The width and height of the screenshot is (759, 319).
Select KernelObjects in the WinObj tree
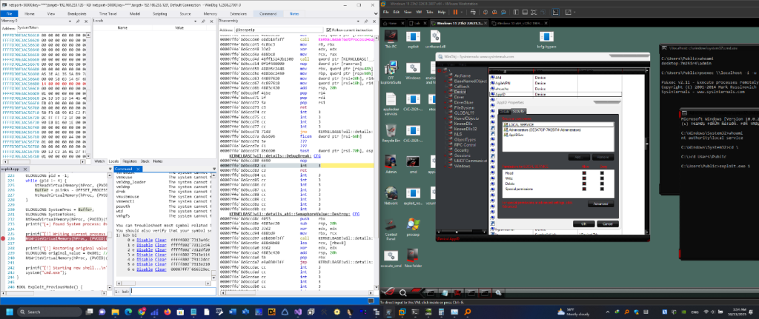pyautogui.click(x=465, y=118)
